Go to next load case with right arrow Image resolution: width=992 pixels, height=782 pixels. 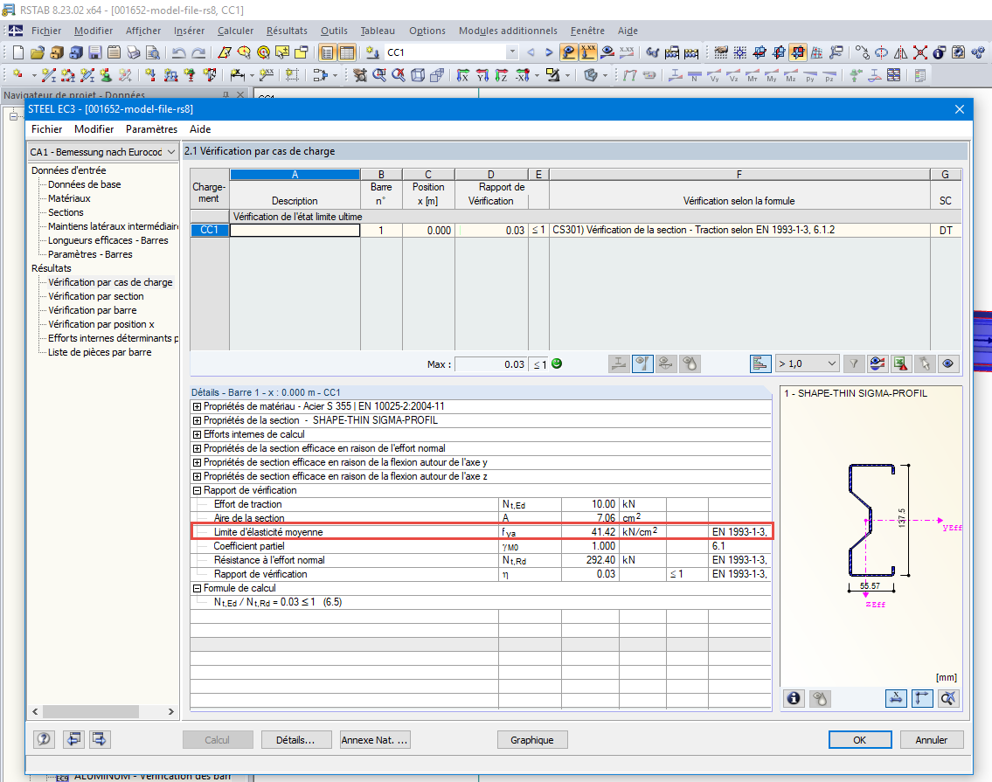pos(549,52)
